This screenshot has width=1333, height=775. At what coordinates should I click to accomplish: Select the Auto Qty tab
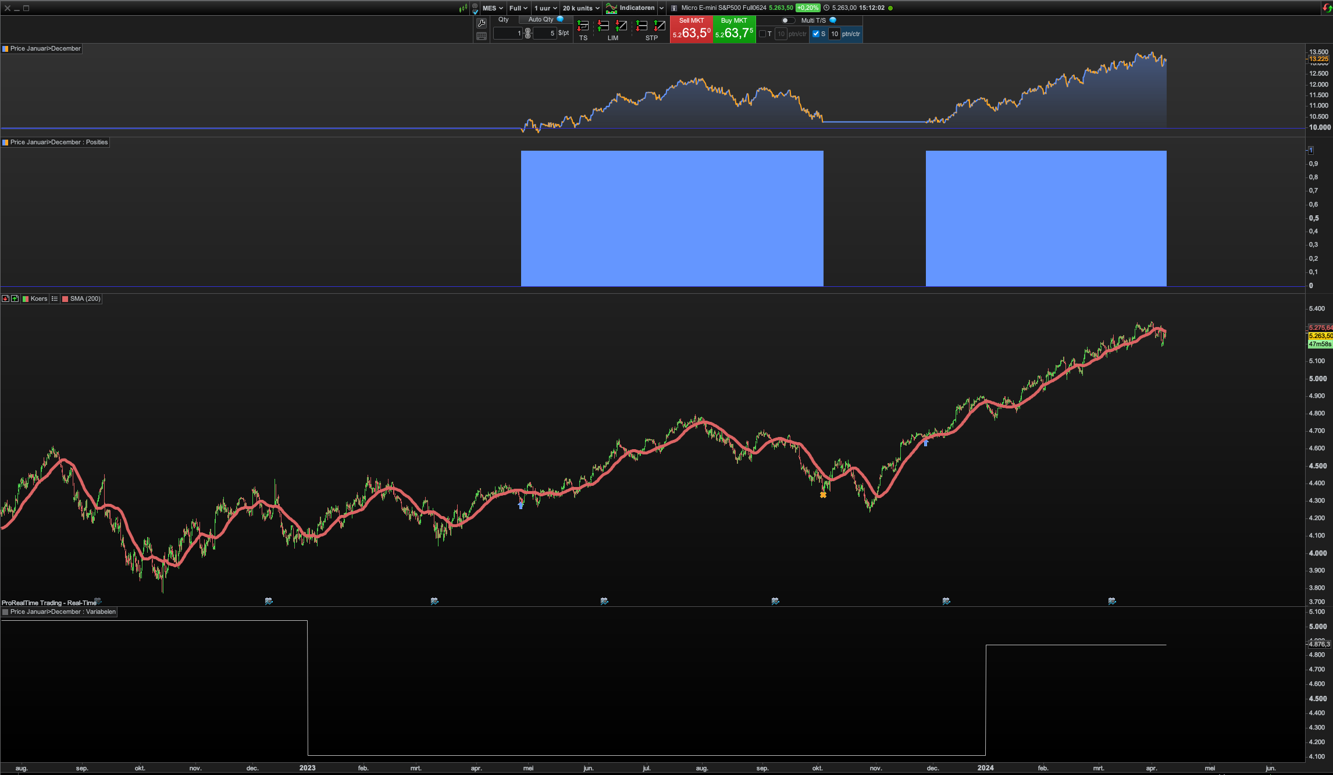coord(541,19)
